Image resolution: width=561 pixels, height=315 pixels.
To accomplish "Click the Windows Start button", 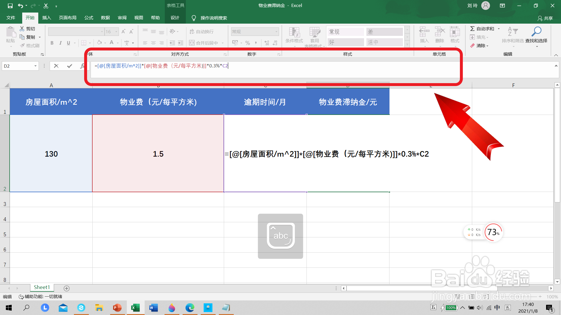I will (9, 308).
